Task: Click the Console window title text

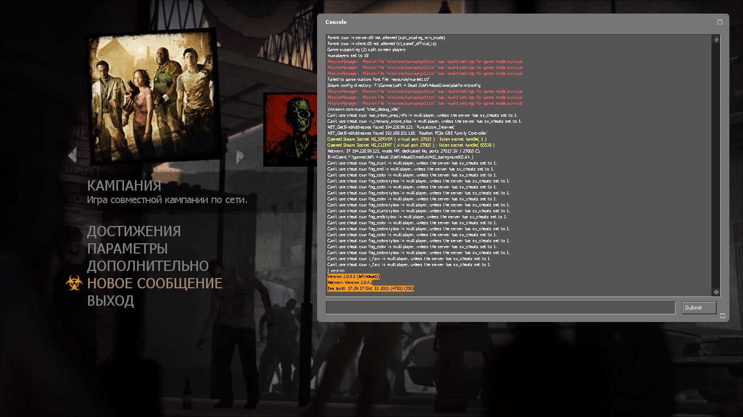Action: 336,22
